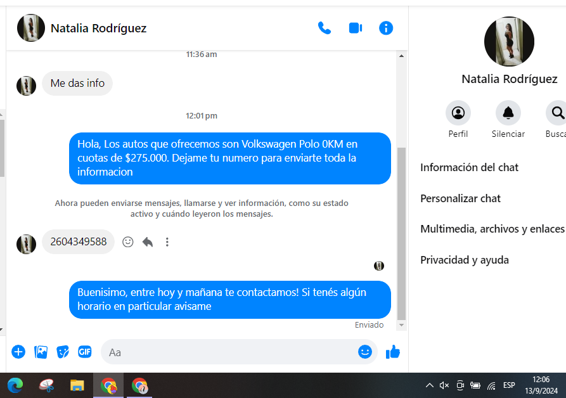This screenshot has width=566, height=398.
Task: Open the battery status tray icon
Action: [475, 385]
